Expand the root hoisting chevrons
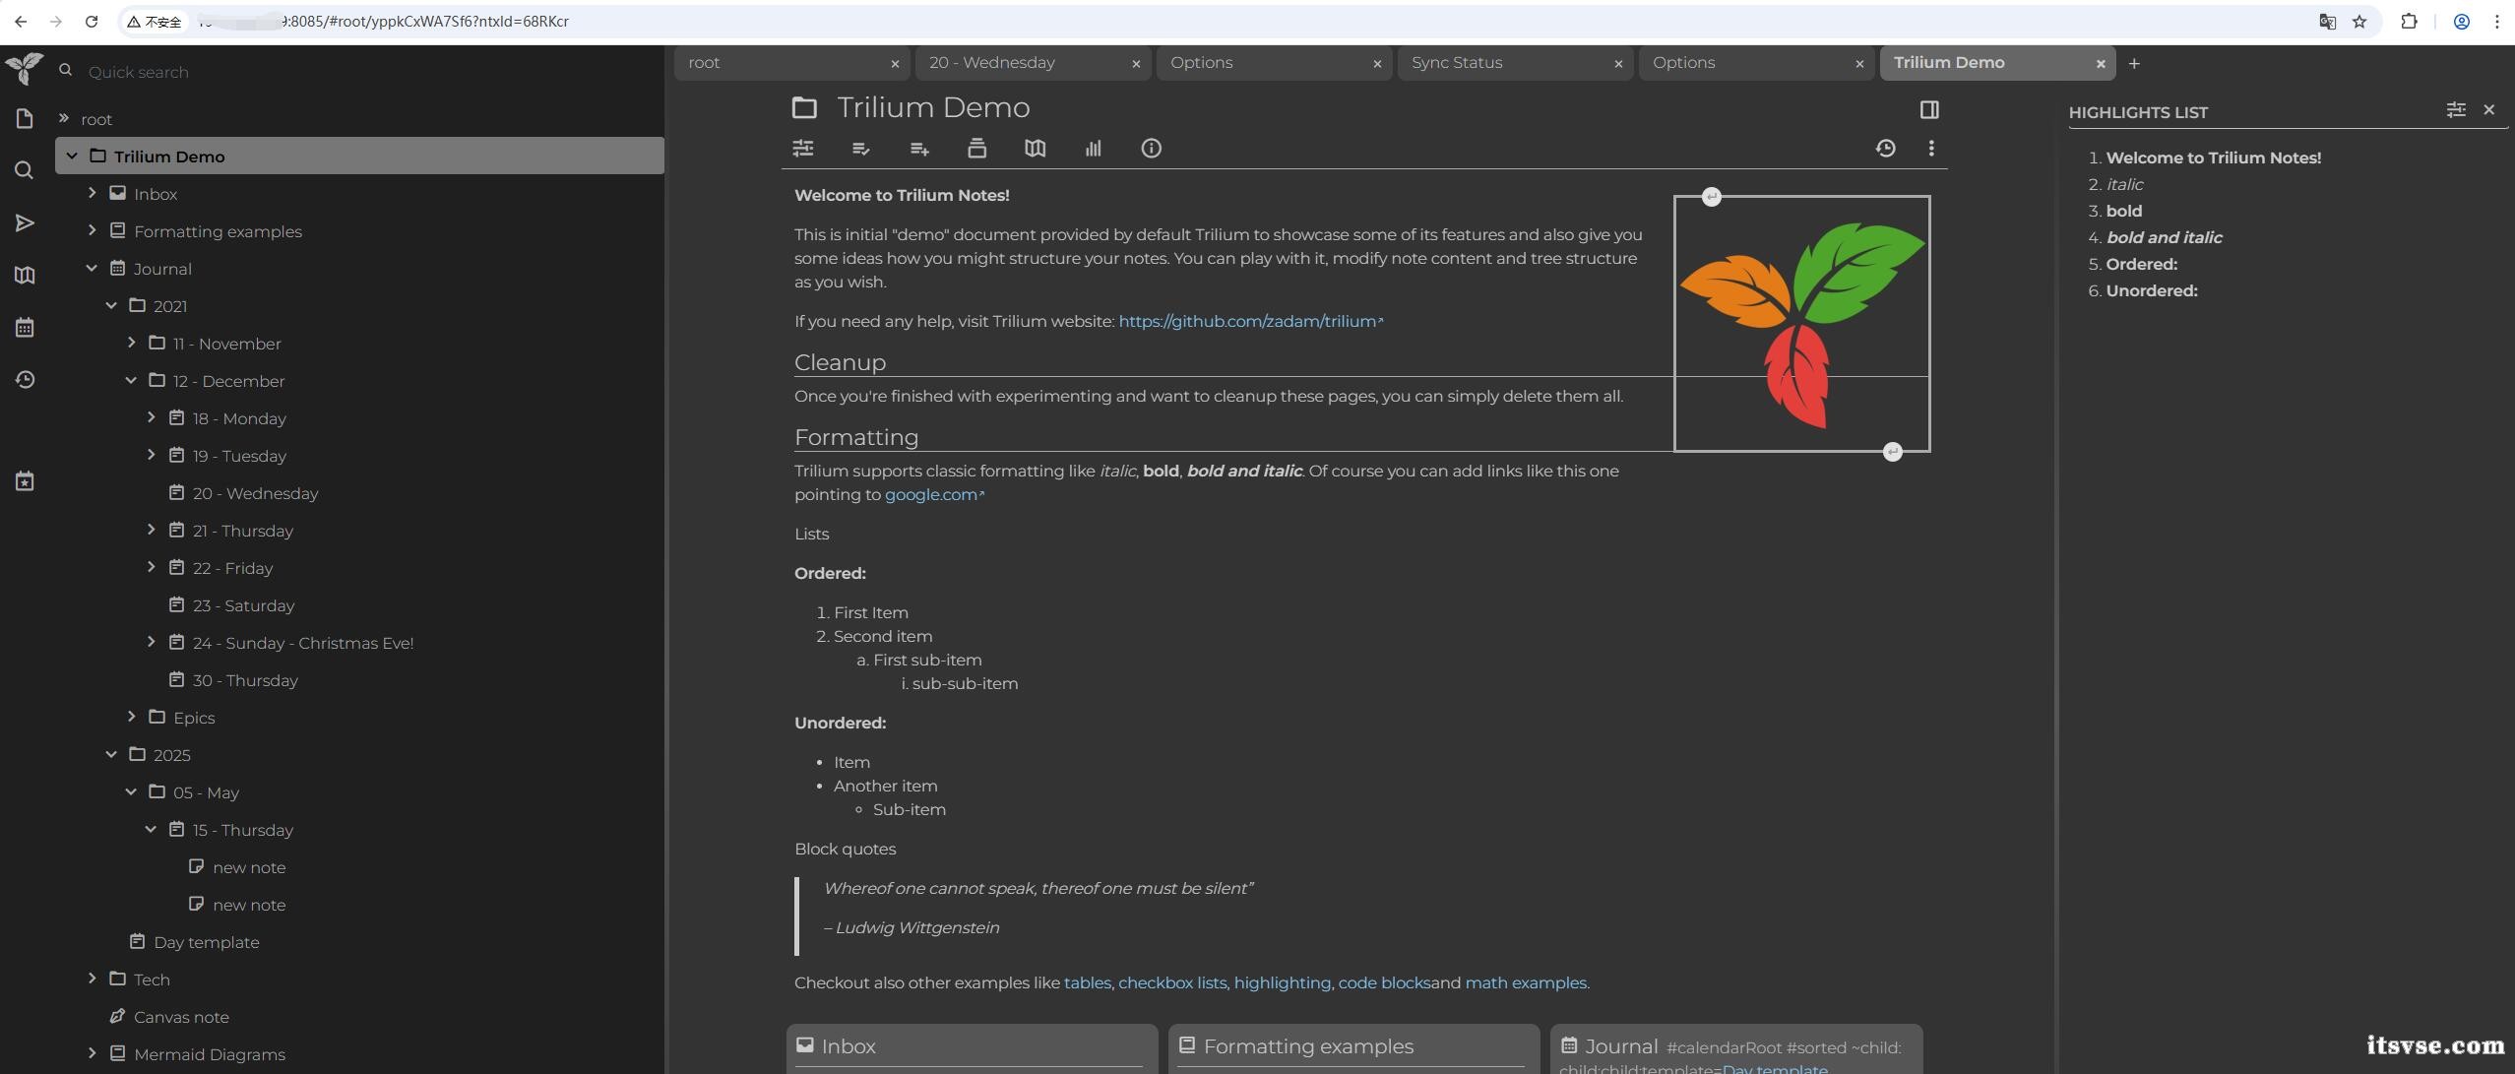 pos(64,118)
